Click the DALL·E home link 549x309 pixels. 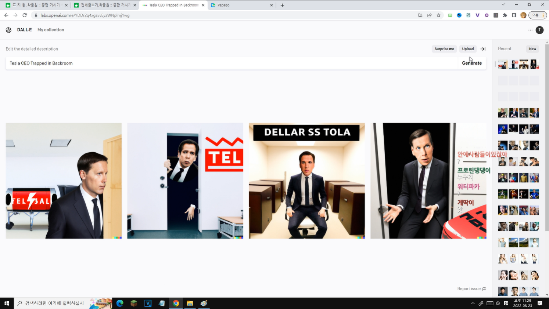tap(24, 30)
